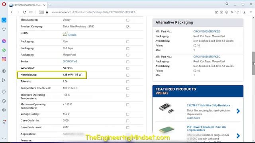This screenshot has width=255, height=143.
Task: Go back to previous page
Action: [12, 12]
